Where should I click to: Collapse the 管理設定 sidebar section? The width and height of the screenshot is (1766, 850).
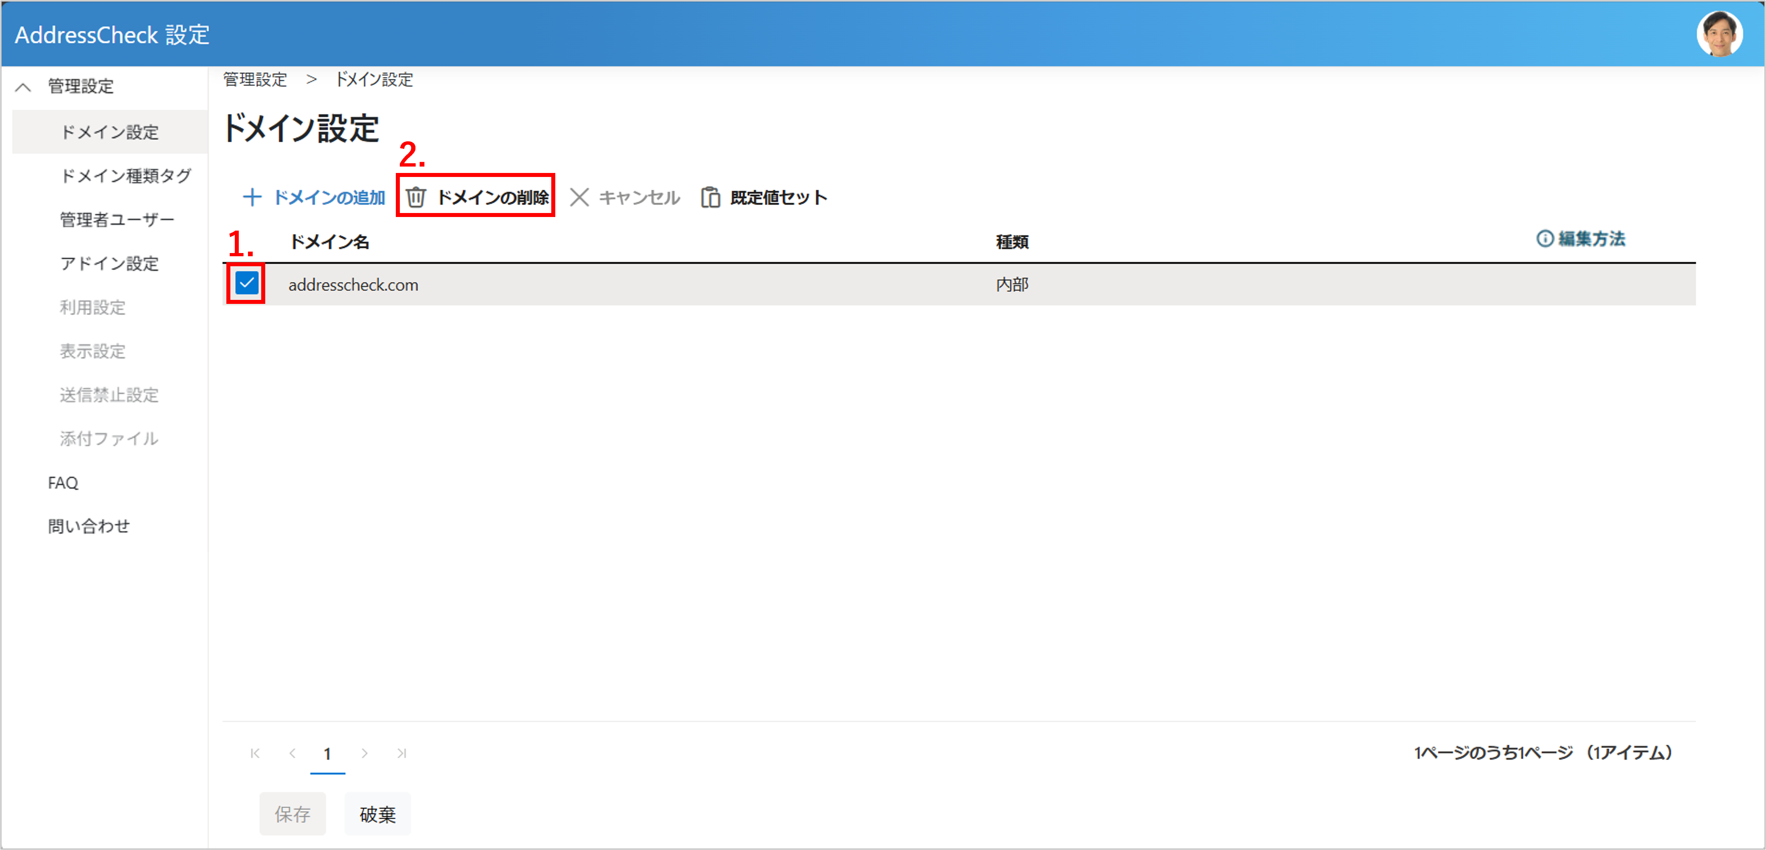[23, 87]
